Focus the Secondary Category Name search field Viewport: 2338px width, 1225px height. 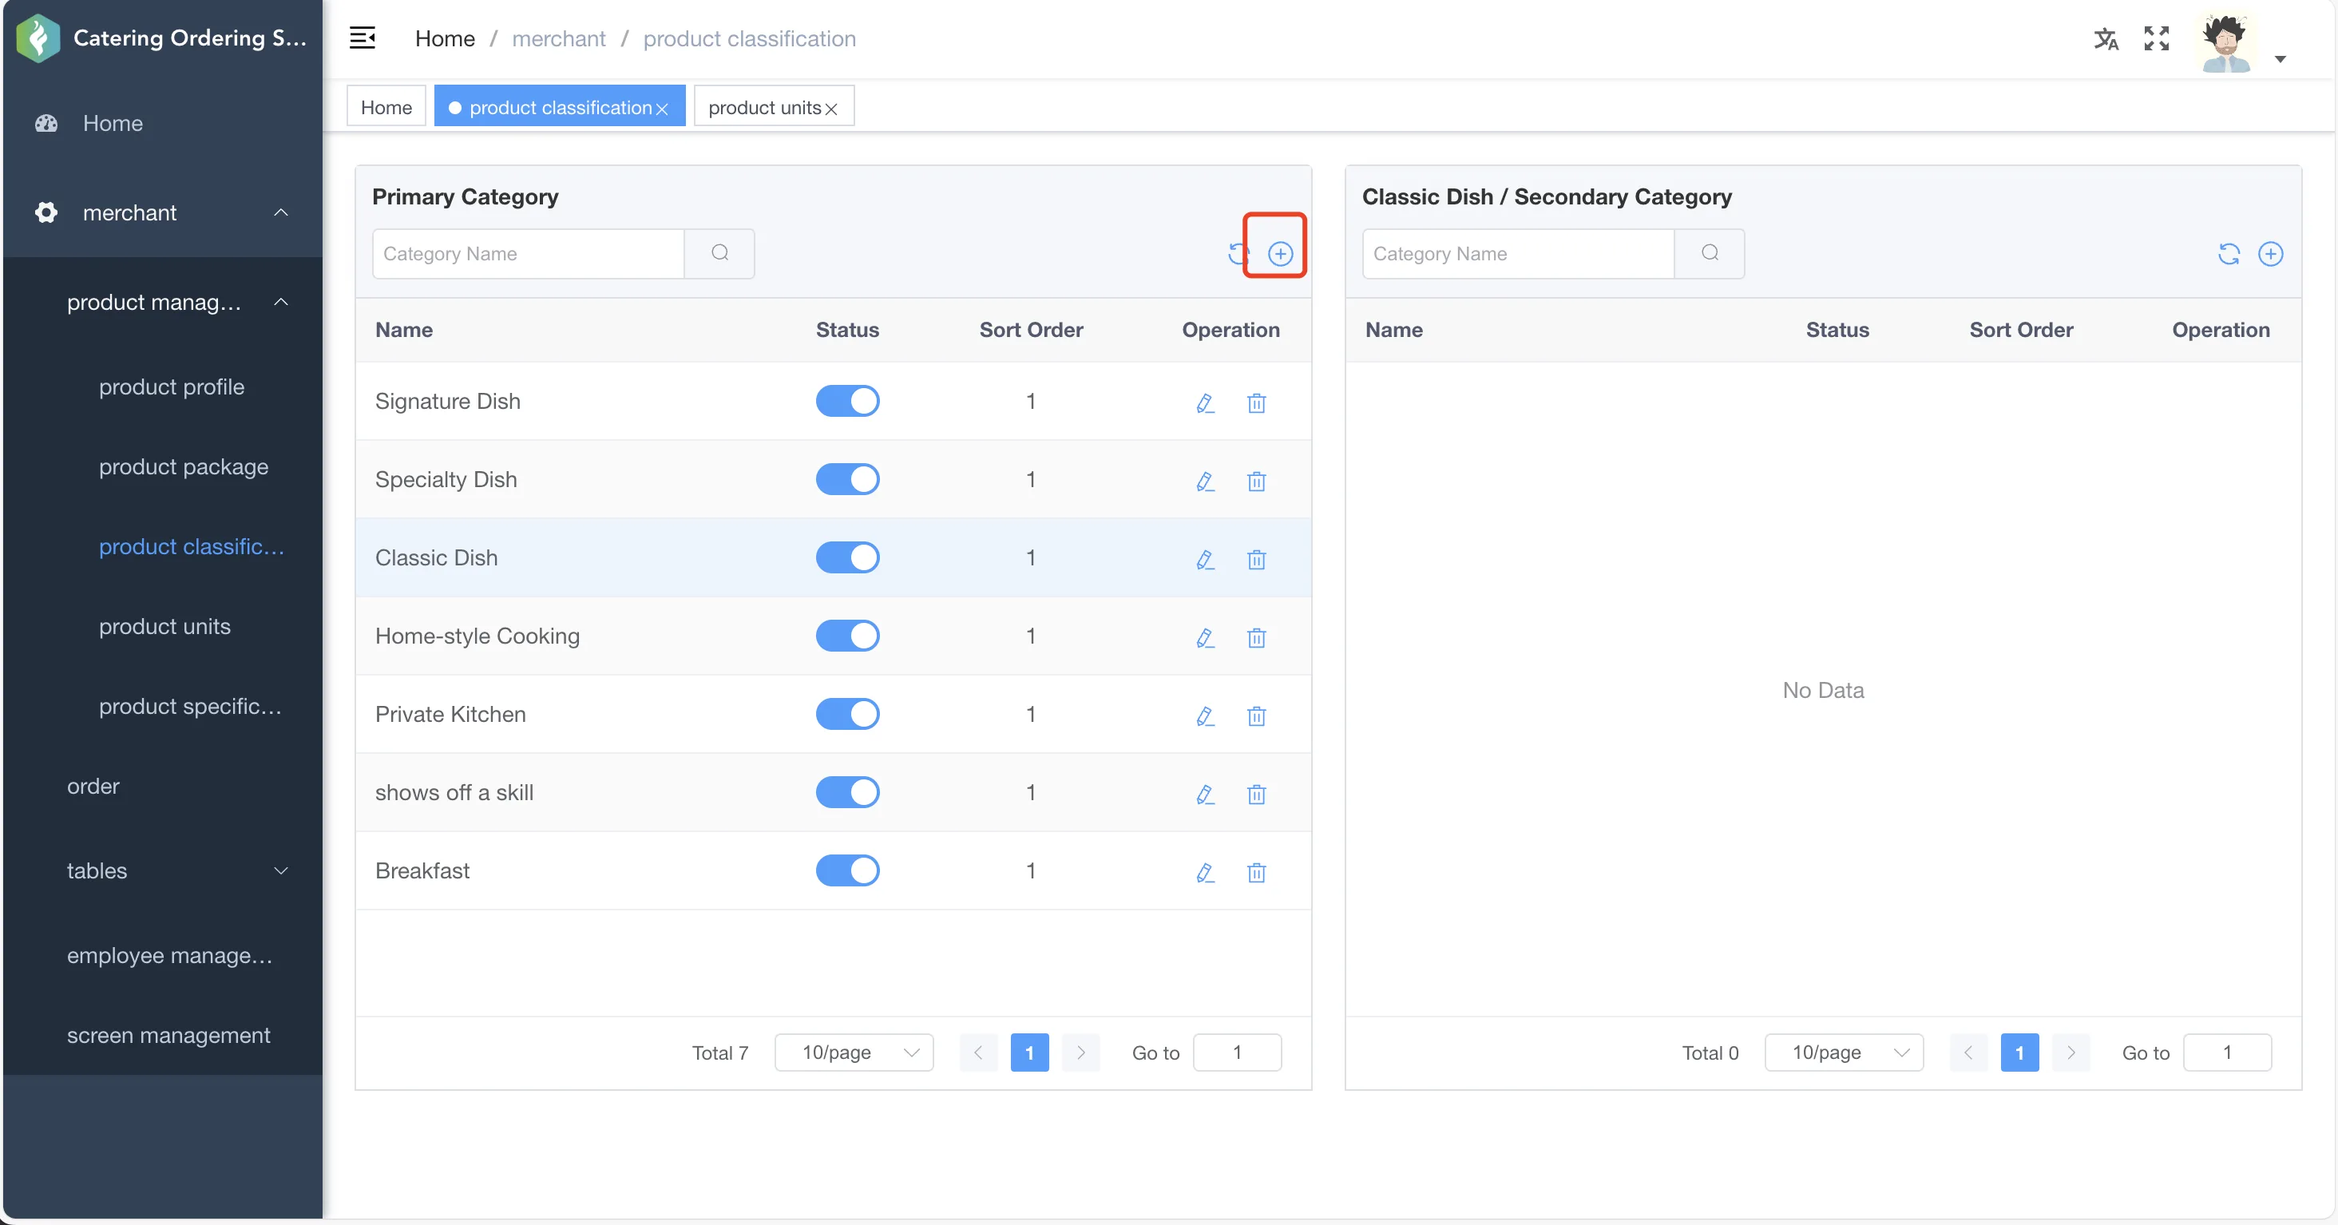coord(1519,253)
